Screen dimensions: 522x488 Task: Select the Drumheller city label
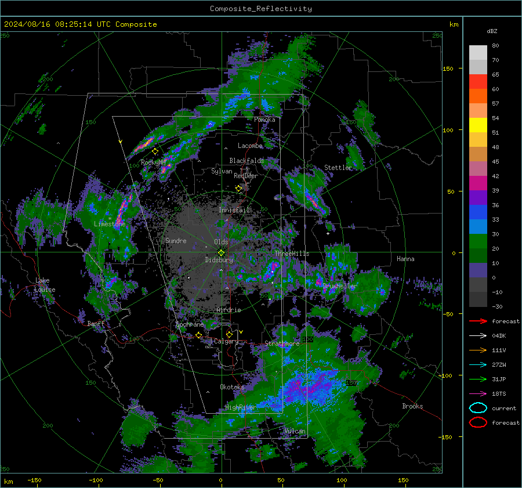click(340, 286)
